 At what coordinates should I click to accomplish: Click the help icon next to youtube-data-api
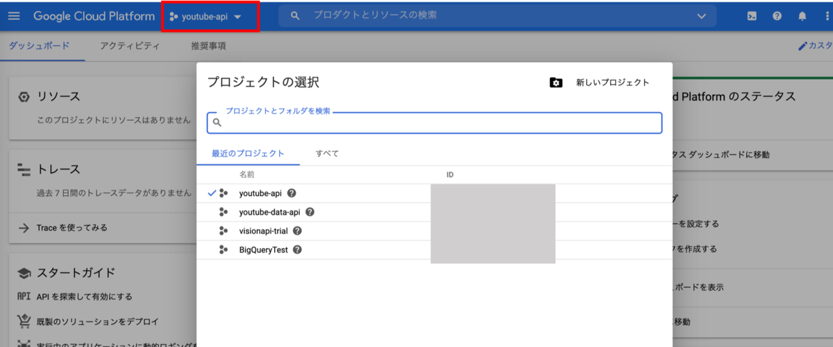[310, 212]
